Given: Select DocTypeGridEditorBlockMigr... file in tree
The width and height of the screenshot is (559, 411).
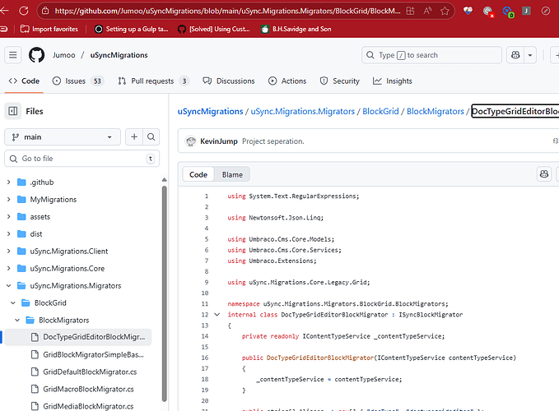Looking at the screenshot, I should pos(77,337).
